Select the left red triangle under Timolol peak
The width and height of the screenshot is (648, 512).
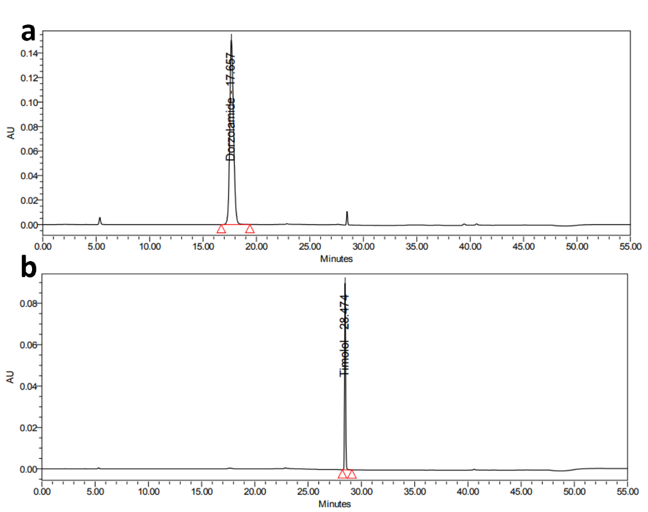point(342,474)
